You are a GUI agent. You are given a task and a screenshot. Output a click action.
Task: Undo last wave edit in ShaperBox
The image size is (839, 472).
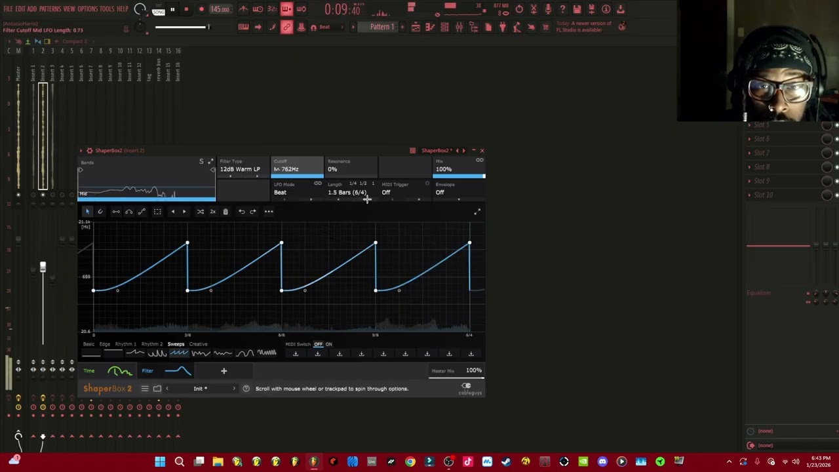click(241, 211)
